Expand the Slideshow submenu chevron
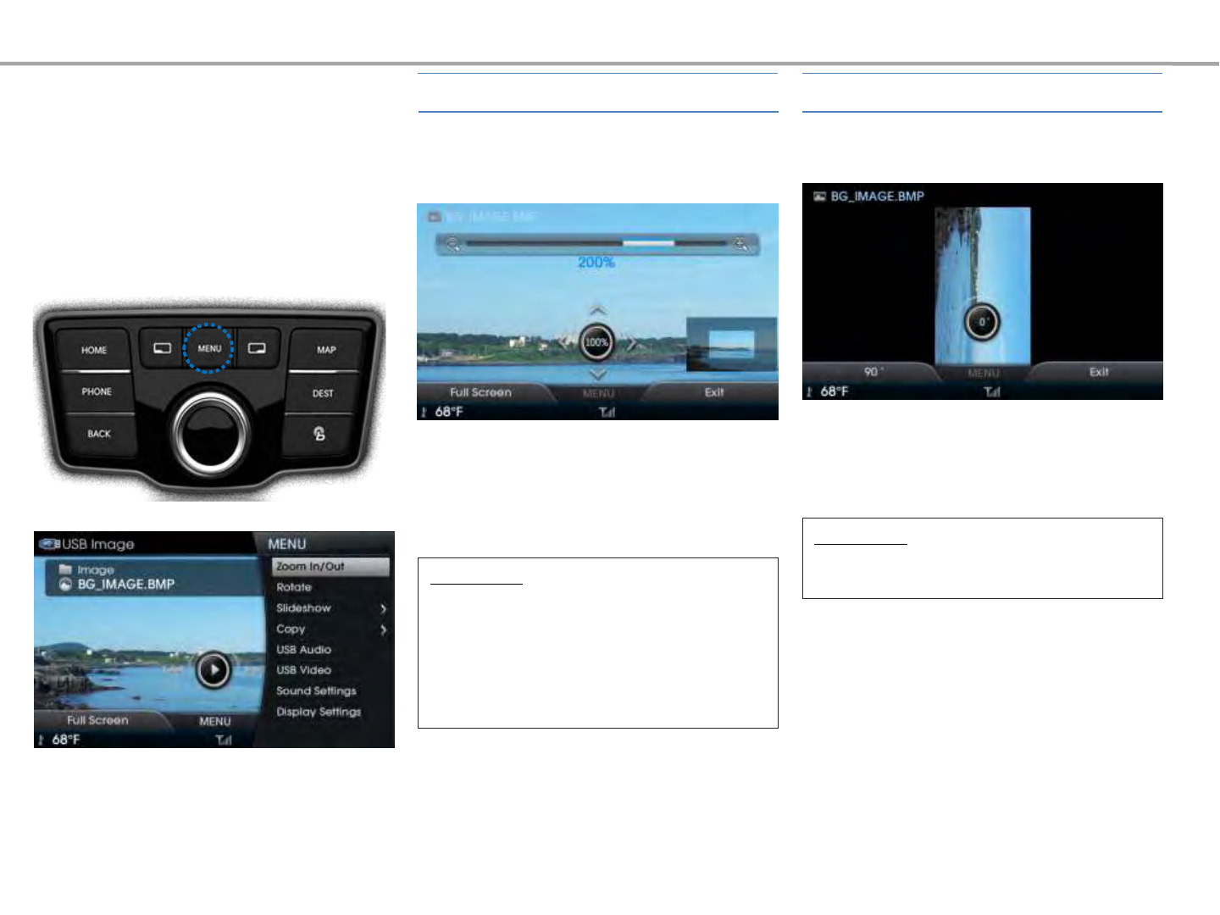Image resolution: width=1220 pixels, height=915 pixels. [384, 609]
